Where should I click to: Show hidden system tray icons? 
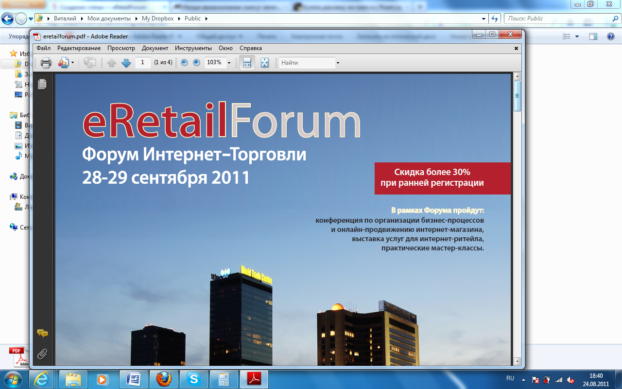523,379
